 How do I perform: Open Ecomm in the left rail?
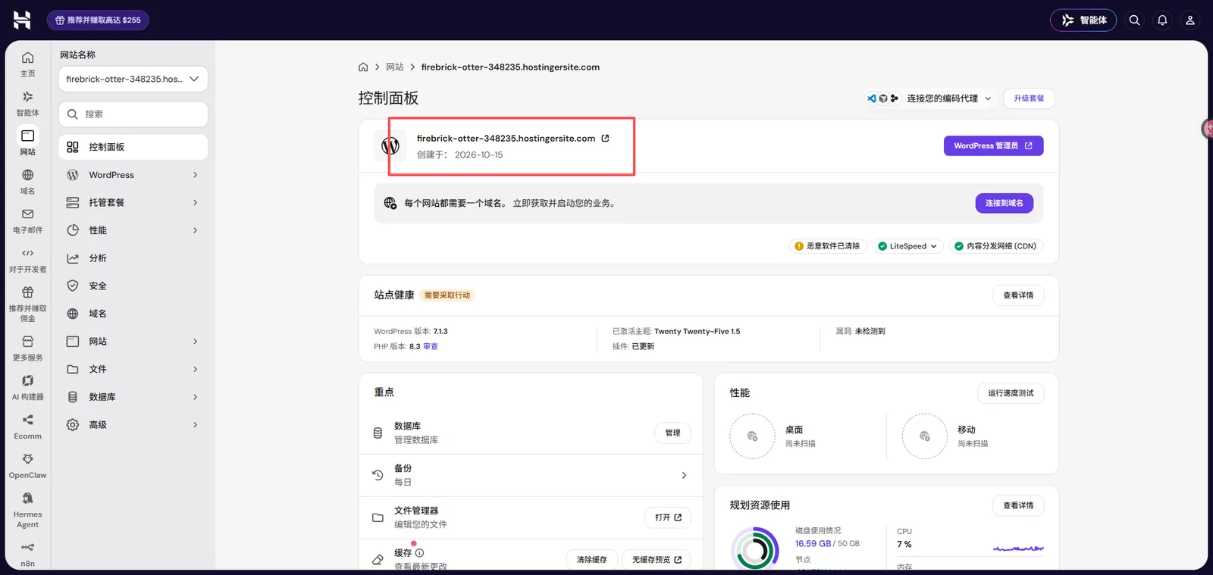(x=27, y=427)
